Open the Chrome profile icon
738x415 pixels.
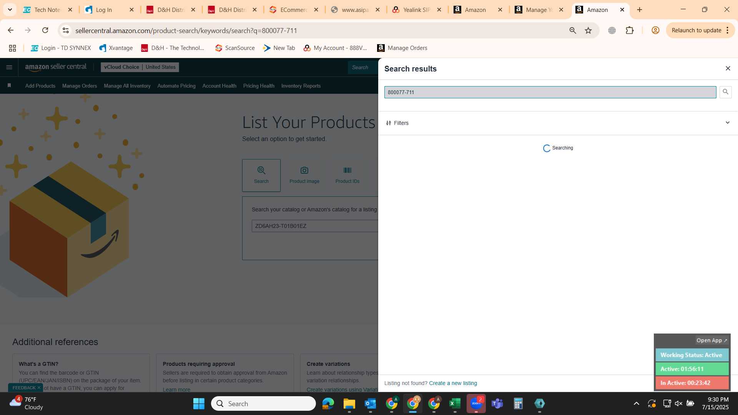click(655, 30)
